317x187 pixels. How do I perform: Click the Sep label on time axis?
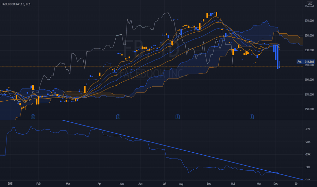coord(209,184)
